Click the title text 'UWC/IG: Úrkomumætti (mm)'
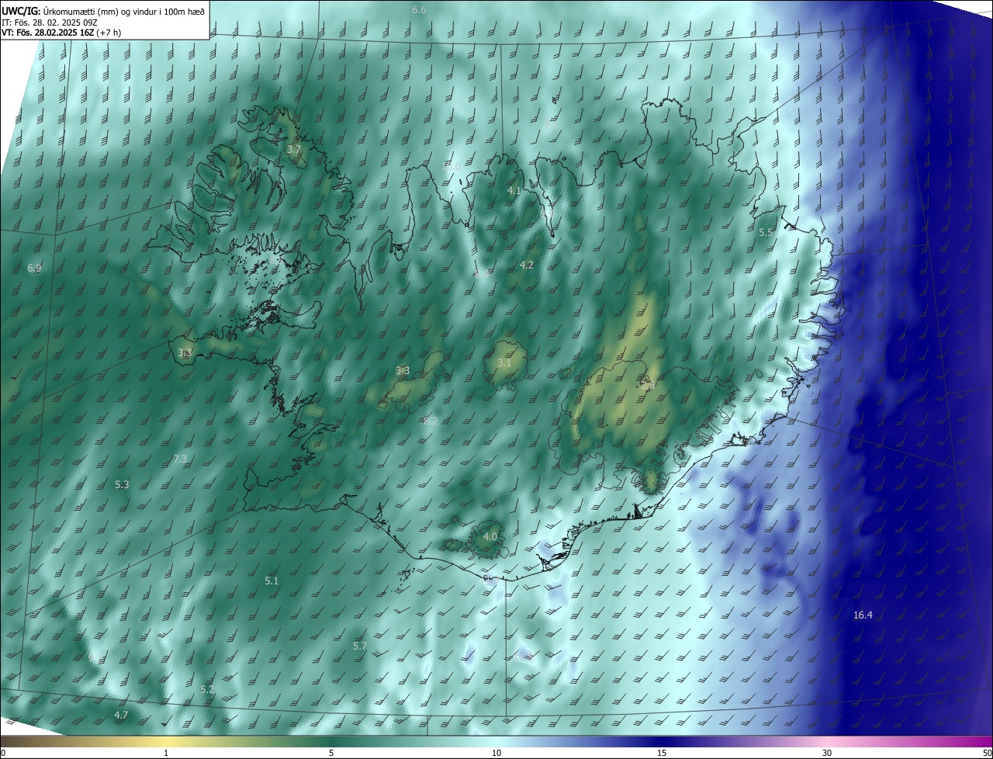Viewport: 993px width, 759px height. point(59,10)
